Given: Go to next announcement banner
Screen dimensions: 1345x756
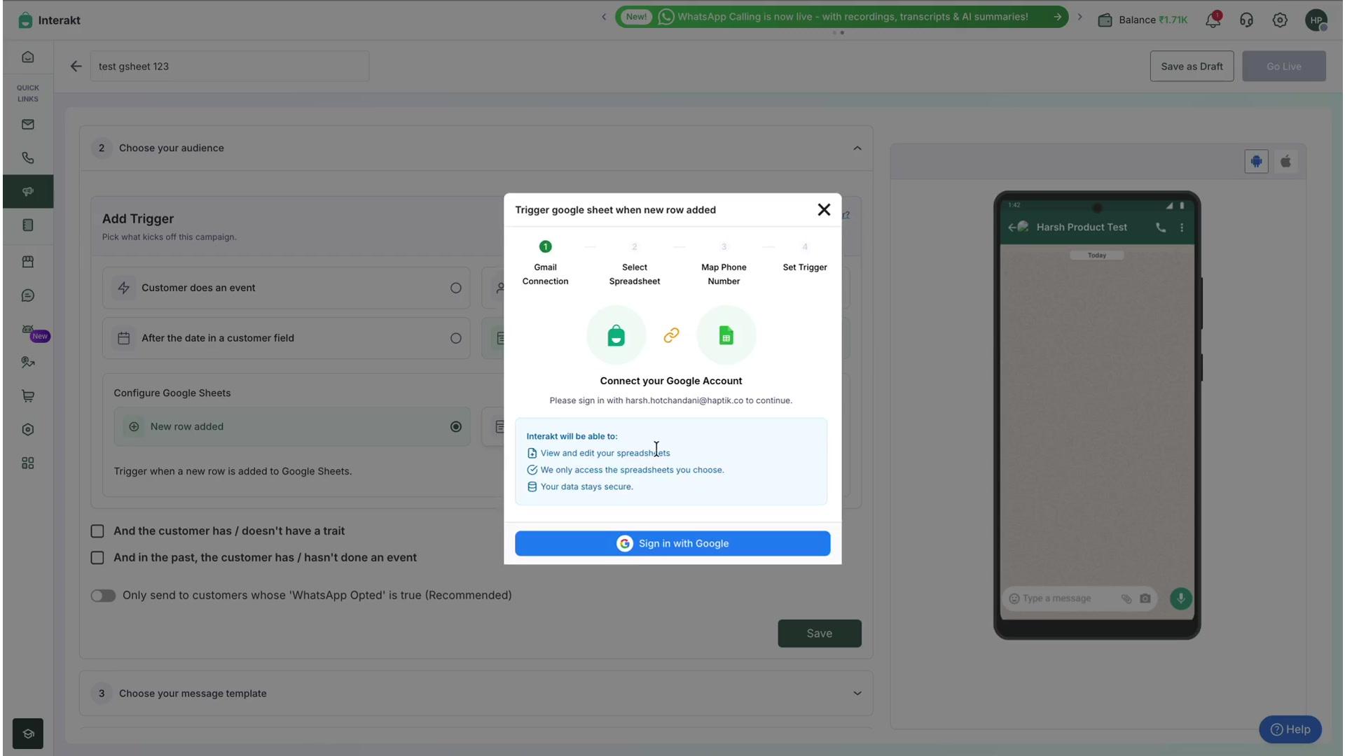Looking at the screenshot, I should [x=1080, y=17].
